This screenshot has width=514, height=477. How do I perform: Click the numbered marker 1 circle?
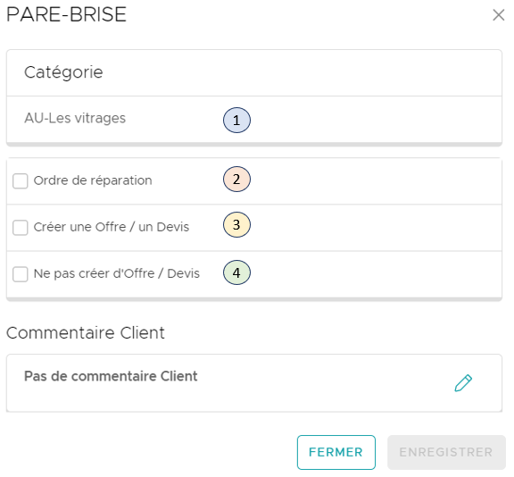click(x=236, y=120)
